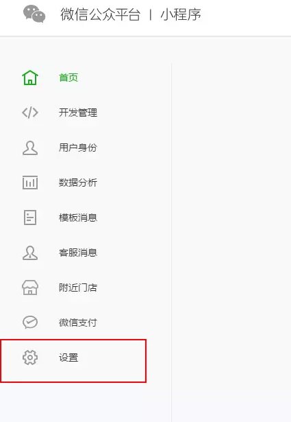291x422 pixels.
Task: Click the template message document icon
Action: [x=30, y=218]
